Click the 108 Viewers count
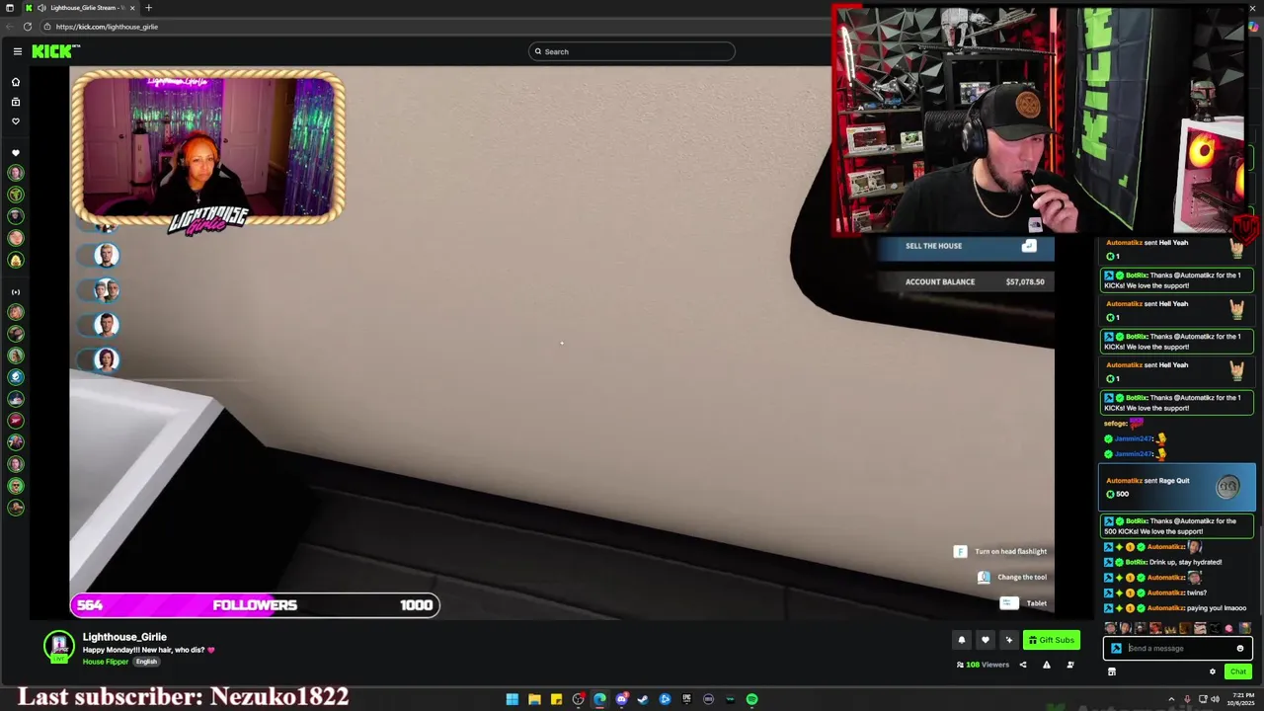 [x=983, y=665]
